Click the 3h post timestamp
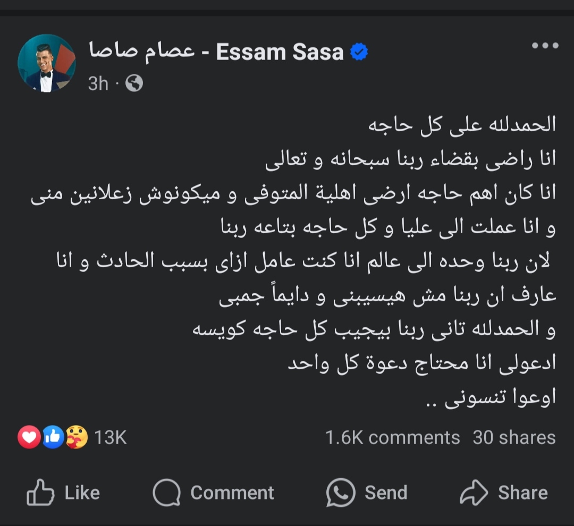 pyautogui.click(x=98, y=83)
